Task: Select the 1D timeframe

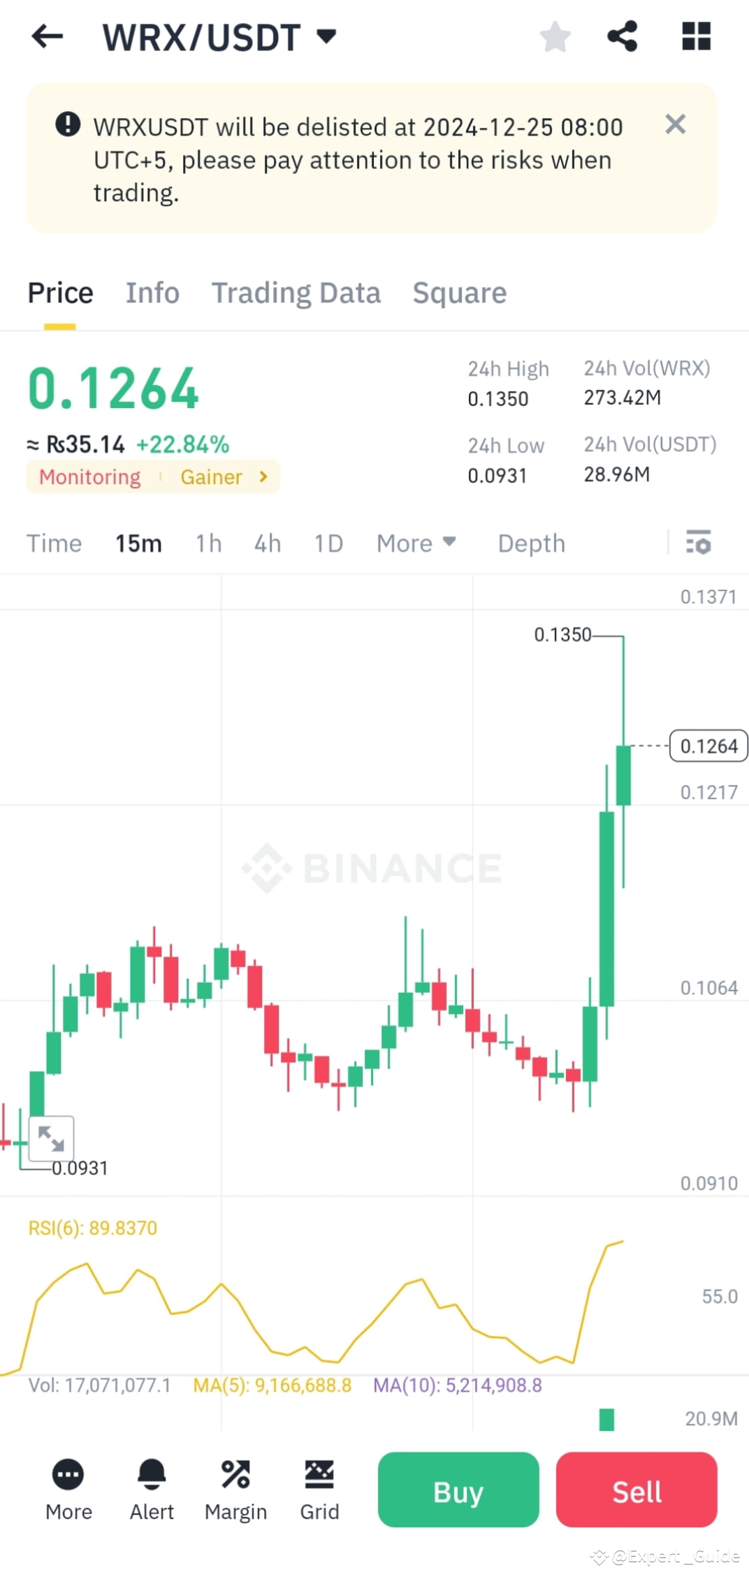Action: point(328,543)
